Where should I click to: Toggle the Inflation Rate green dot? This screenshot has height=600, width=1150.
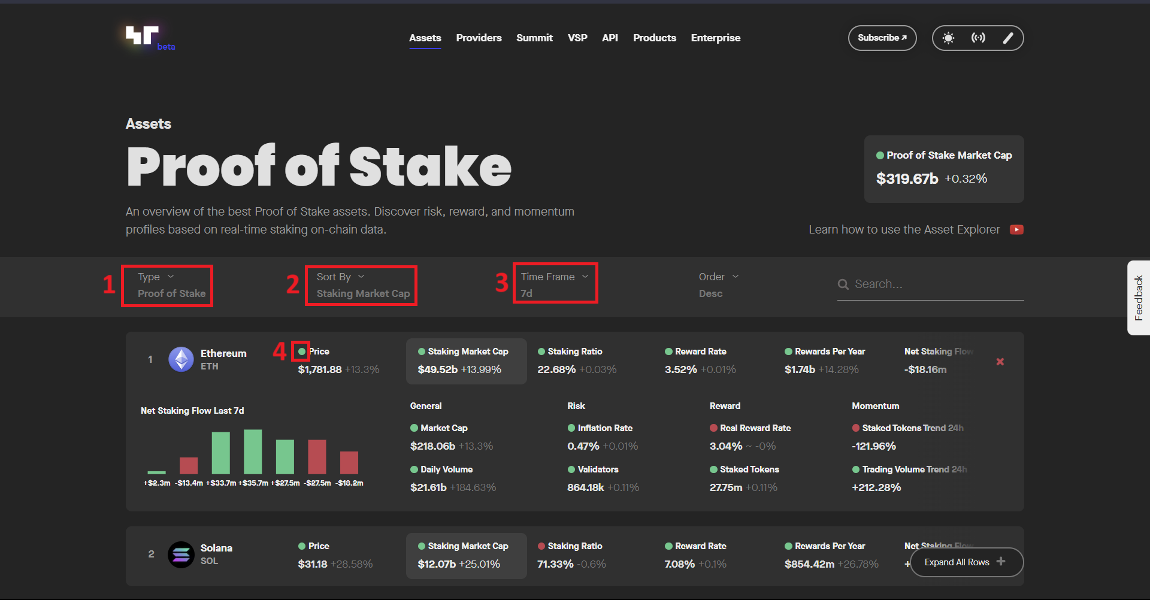[x=571, y=428]
